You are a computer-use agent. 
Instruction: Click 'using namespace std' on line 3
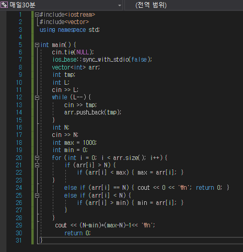70,30
